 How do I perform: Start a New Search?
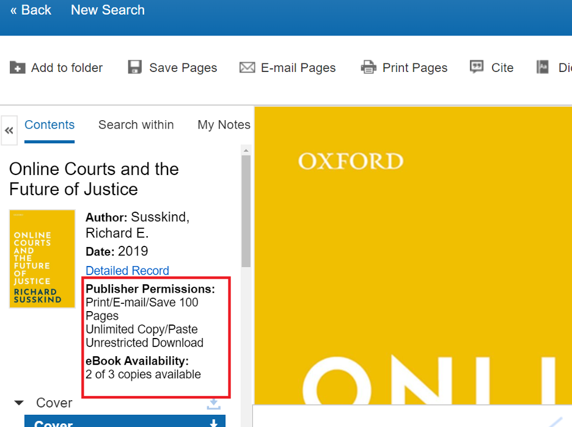tap(108, 10)
